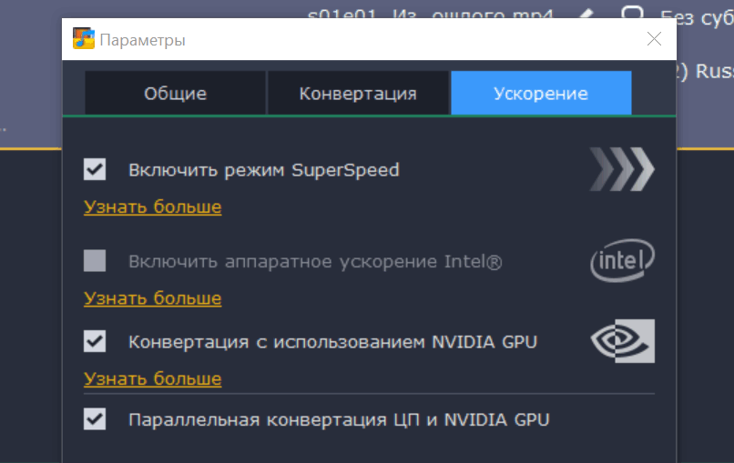Open the Russian audio track dropdown
The width and height of the screenshot is (734, 463).
pos(706,71)
